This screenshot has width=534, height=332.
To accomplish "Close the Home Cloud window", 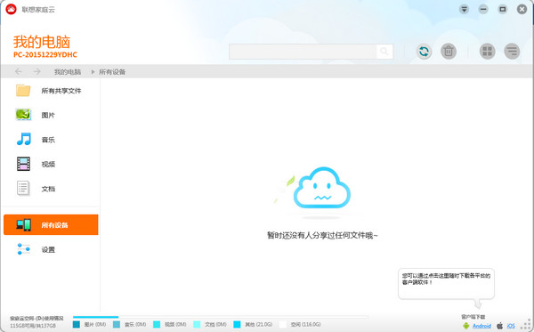I will (522, 9).
